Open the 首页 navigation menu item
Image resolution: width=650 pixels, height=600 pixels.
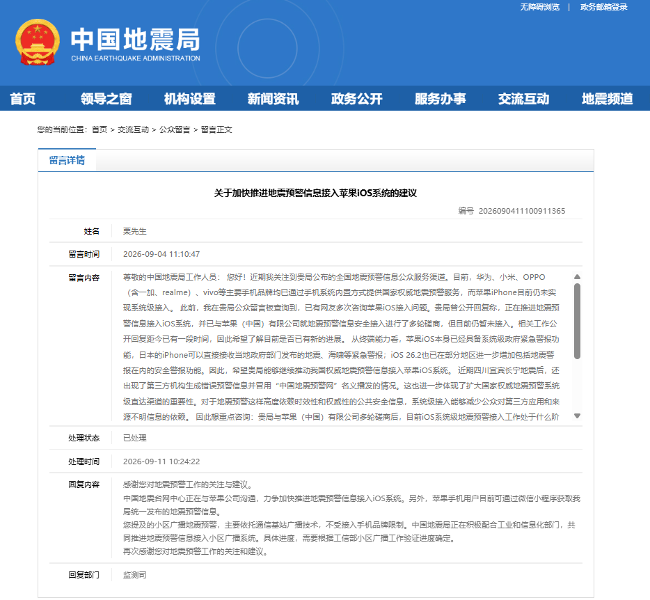pyautogui.click(x=23, y=99)
